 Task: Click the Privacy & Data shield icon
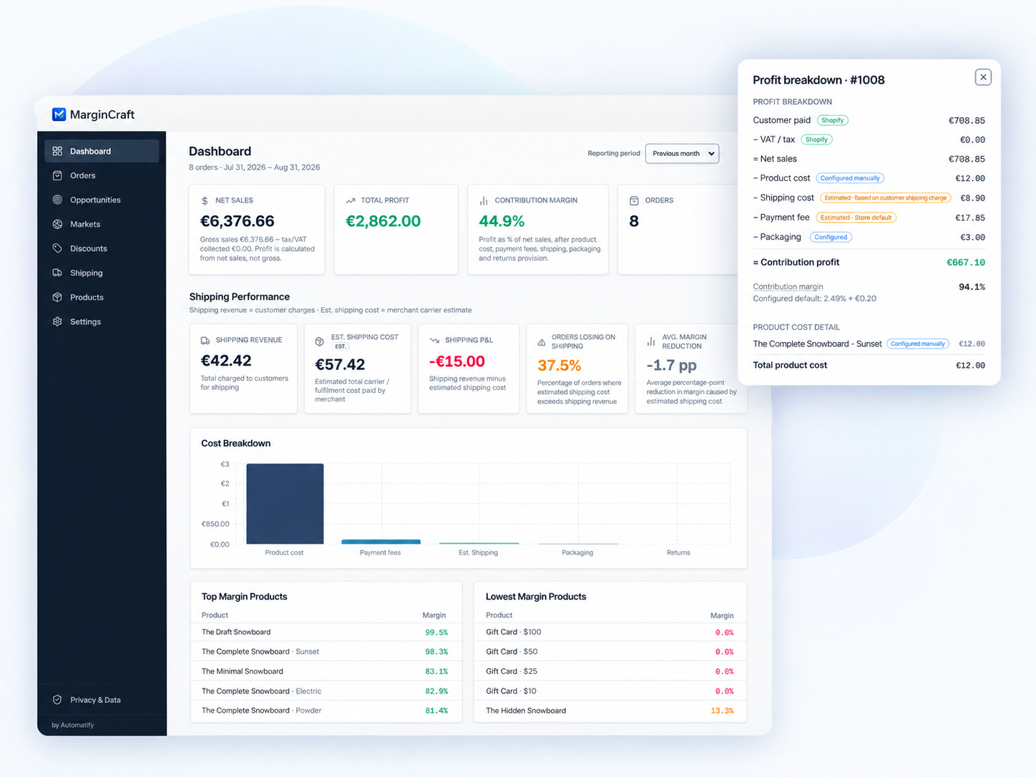(57, 700)
